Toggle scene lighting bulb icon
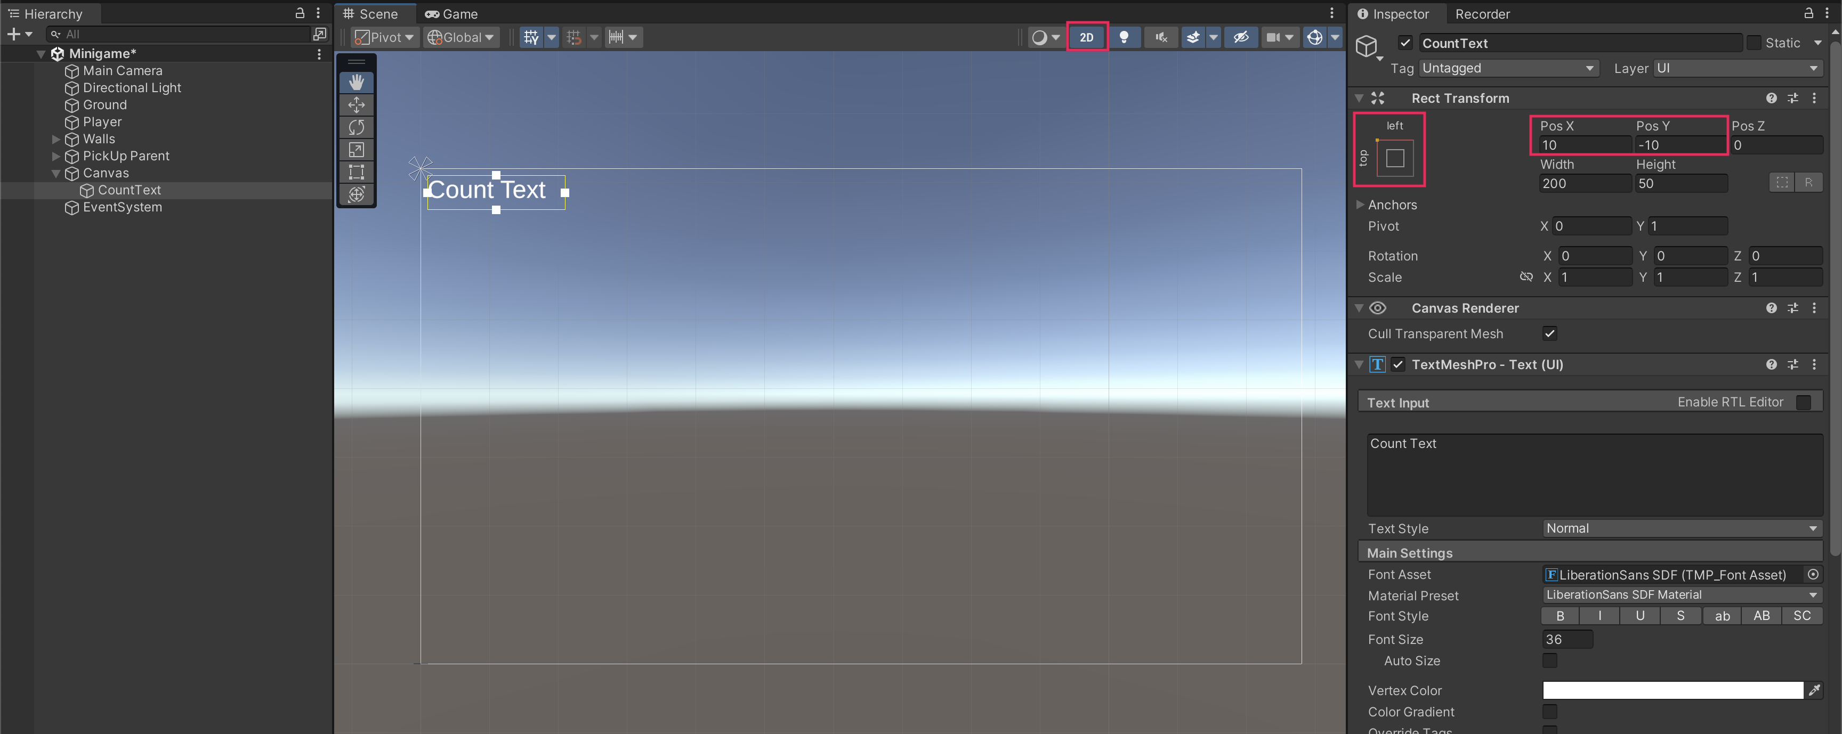 point(1124,37)
